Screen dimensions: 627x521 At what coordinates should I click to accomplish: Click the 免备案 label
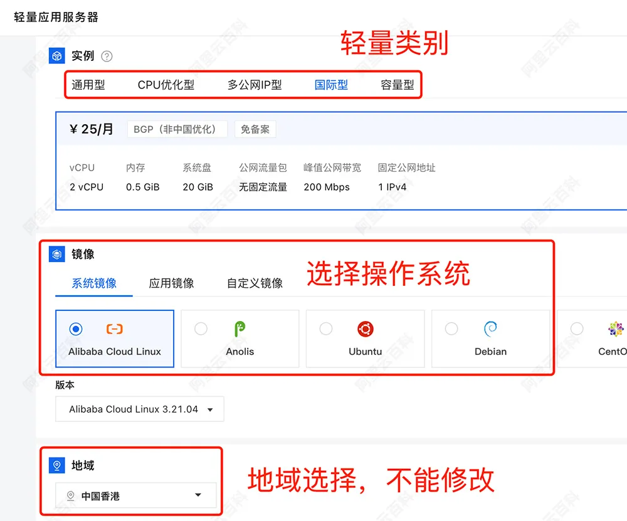tap(255, 129)
